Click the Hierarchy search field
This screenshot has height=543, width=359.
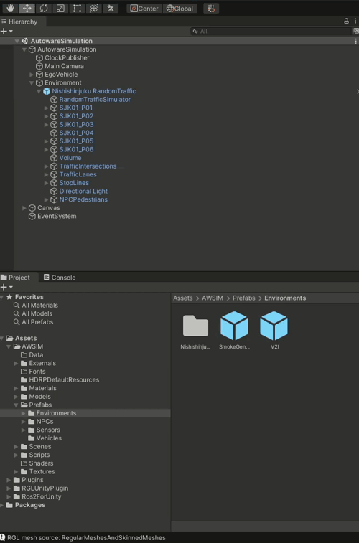coord(271,31)
